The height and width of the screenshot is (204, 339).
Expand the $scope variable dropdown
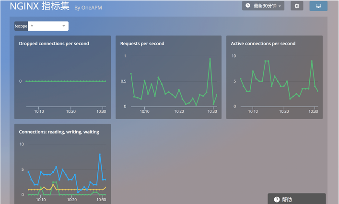point(48,26)
